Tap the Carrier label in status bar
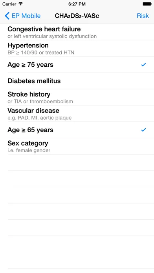The image size is (154, 273). tap(9, 4)
